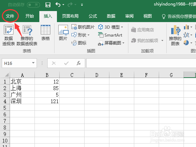The width and height of the screenshot is (196, 147).
Task: Open the Redo history dropdown arrow
Action: click(x=75, y=5)
